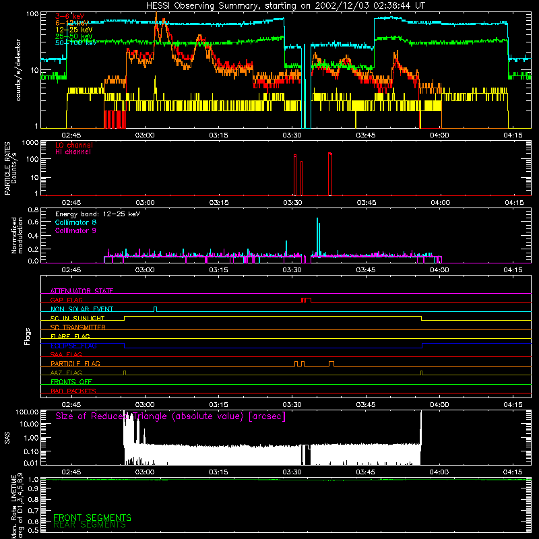Click the FRONTS OFF flag label
The height and width of the screenshot is (539, 539).
(x=71, y=381)
